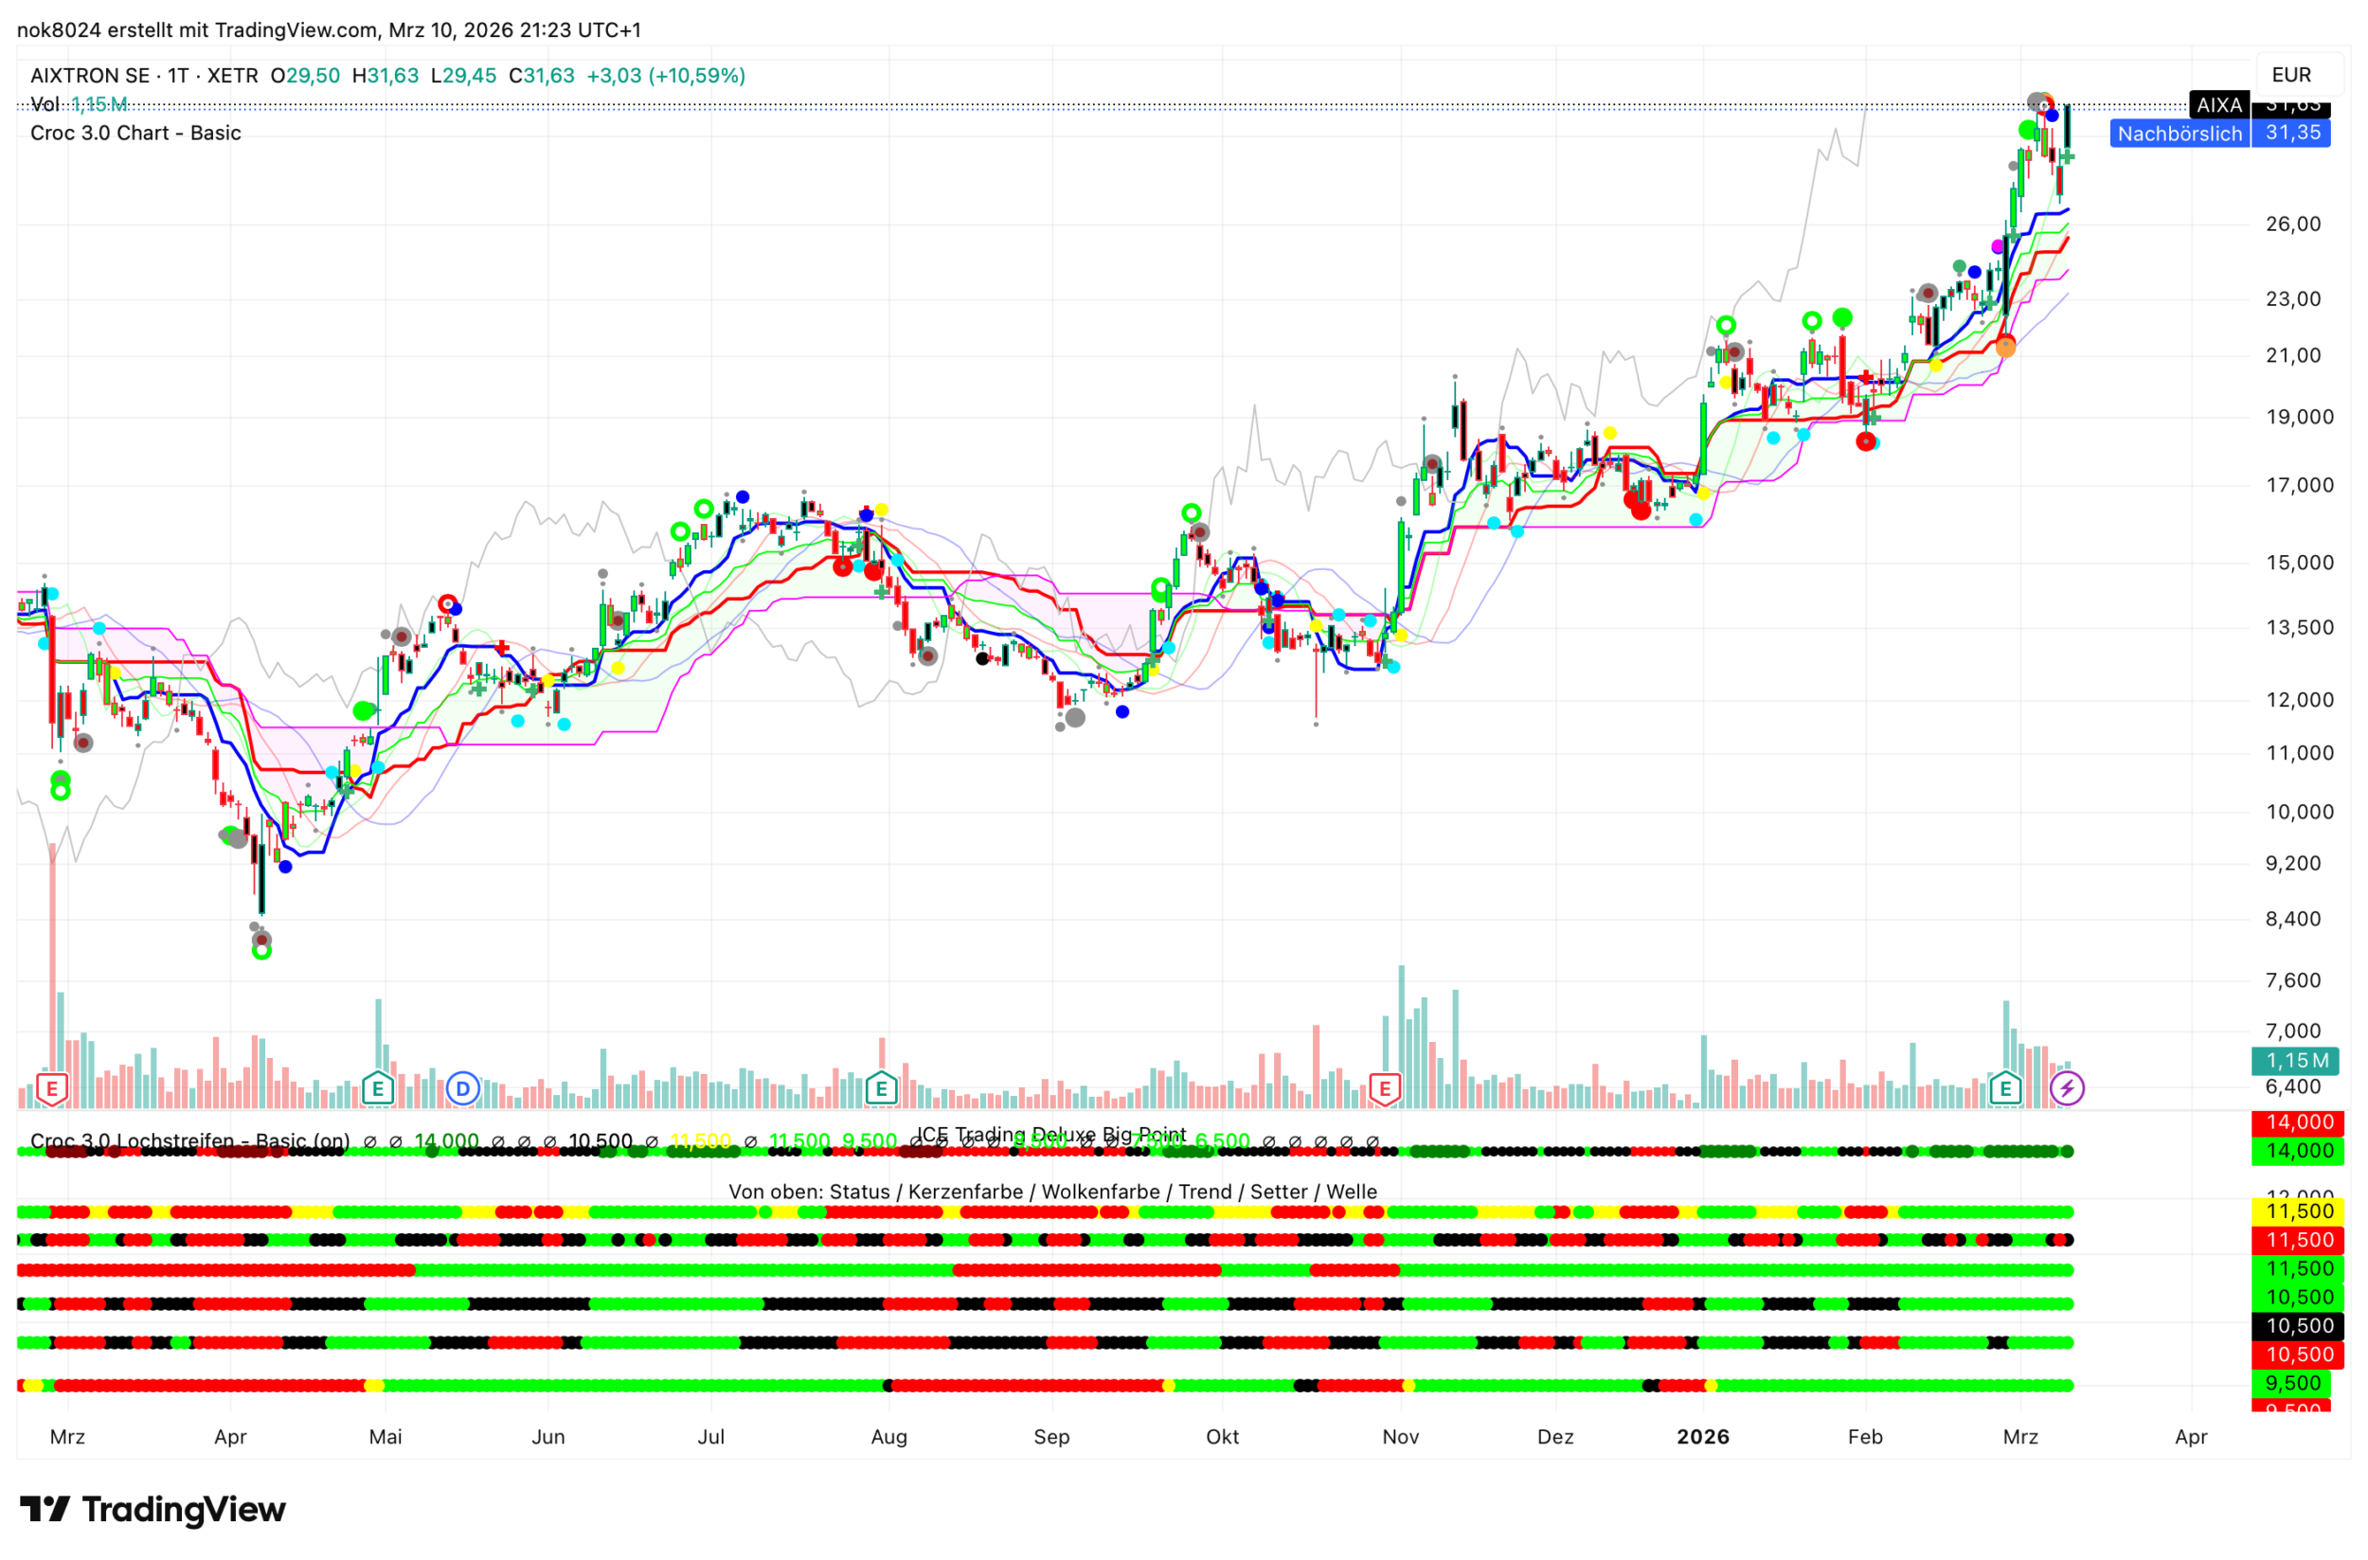The height and width of the screenshot is (1560, 2368).
Task: Click the Croc 3.0 Chart - Basic indicator label
Action: pos(135,134)
